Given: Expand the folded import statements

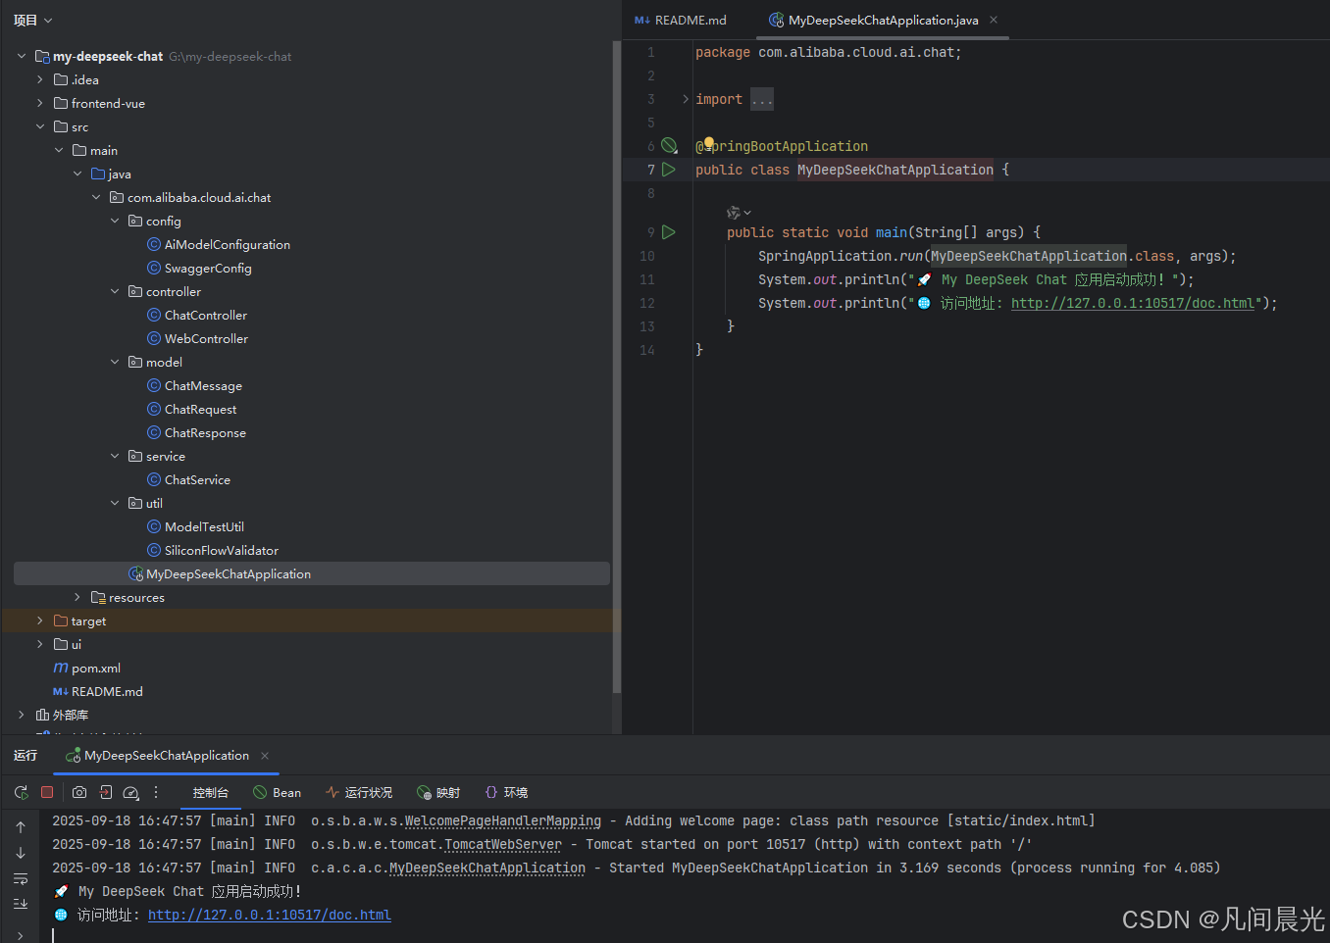Looking at the screenshot, I should 685,99.
